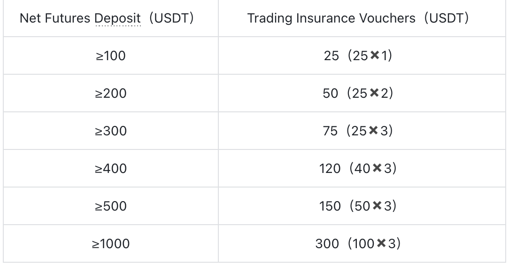Select the ≥200 deposit cell
The image size is (509, 266).
[111, 93]
